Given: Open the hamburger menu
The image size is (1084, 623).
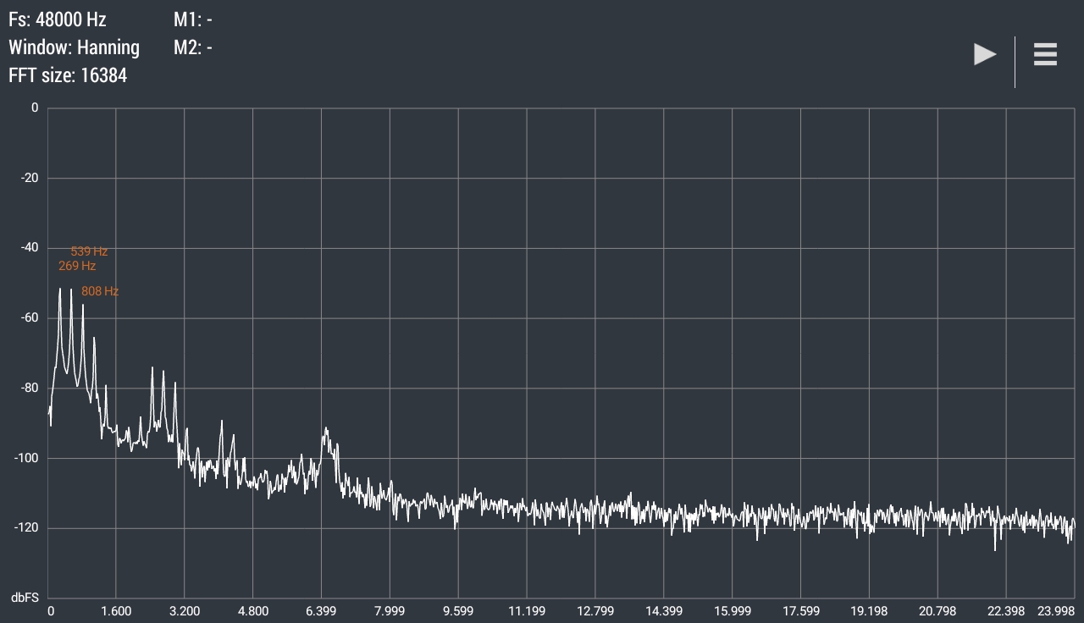Looking at the screenshot, I should coord(1045,54).
